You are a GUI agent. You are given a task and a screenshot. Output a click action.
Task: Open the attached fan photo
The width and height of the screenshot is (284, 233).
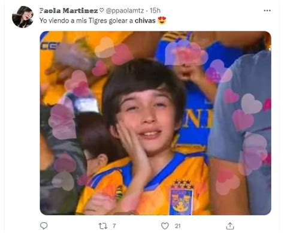click(x=155, y=123)
